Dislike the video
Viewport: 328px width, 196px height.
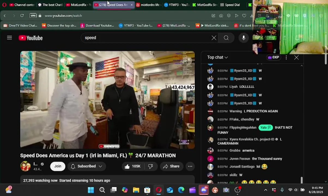(x=150, y=166)
